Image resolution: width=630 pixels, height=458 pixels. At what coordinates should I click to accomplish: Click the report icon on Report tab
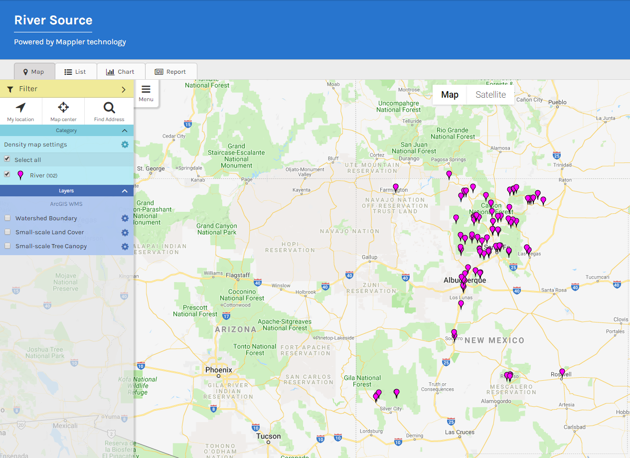pyautogui.click(x=158, y=72)
